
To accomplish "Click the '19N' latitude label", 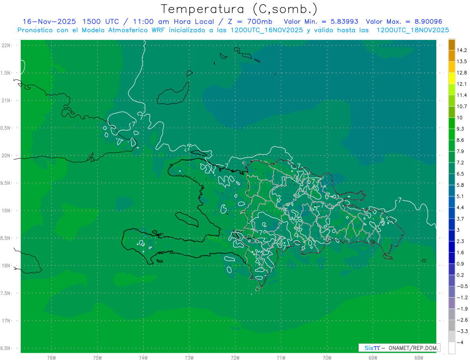I will click(5, 210).
